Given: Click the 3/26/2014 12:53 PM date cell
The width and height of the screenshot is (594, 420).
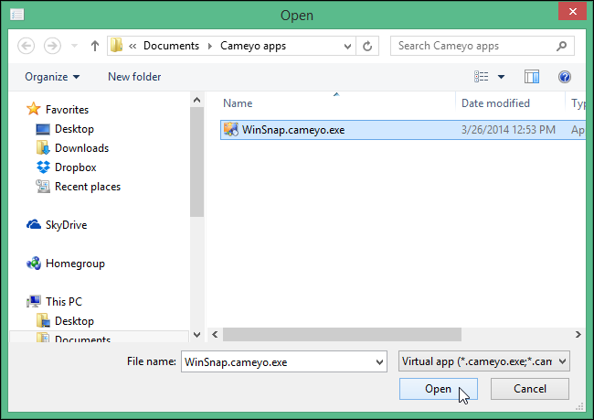Looking at the screenshot, I should 508,130.
